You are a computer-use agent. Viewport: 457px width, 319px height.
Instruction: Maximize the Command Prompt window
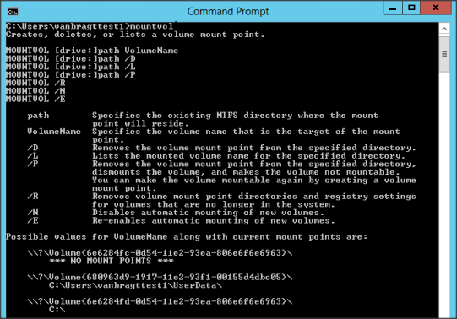point(411,8)
